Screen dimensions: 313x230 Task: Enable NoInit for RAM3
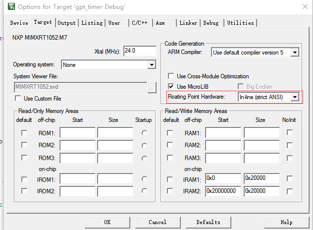(290, 158)
